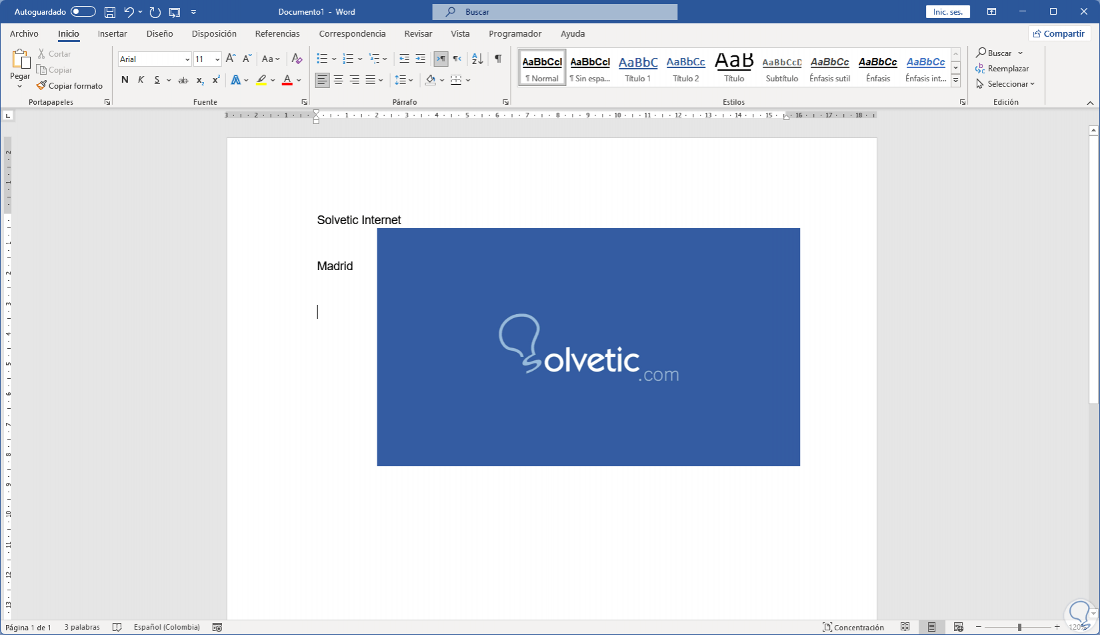Click the Copiar formato paintbrush icon
Image resolution: width=1100 pixels, height=635 pixels.
[x=41, y=85]
